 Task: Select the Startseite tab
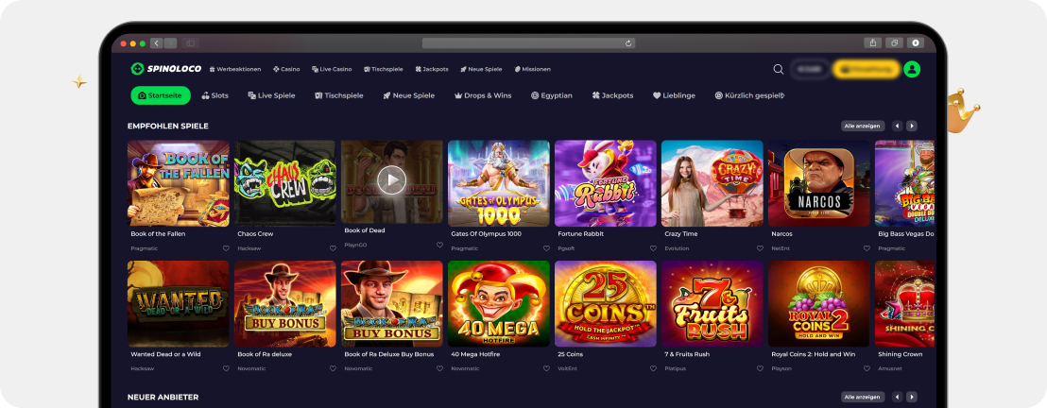(x=161, y=95)
